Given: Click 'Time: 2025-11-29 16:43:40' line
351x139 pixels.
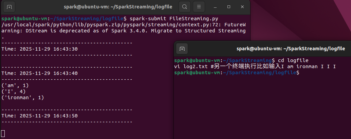Looking at the screenshot, I should point(40,73).
